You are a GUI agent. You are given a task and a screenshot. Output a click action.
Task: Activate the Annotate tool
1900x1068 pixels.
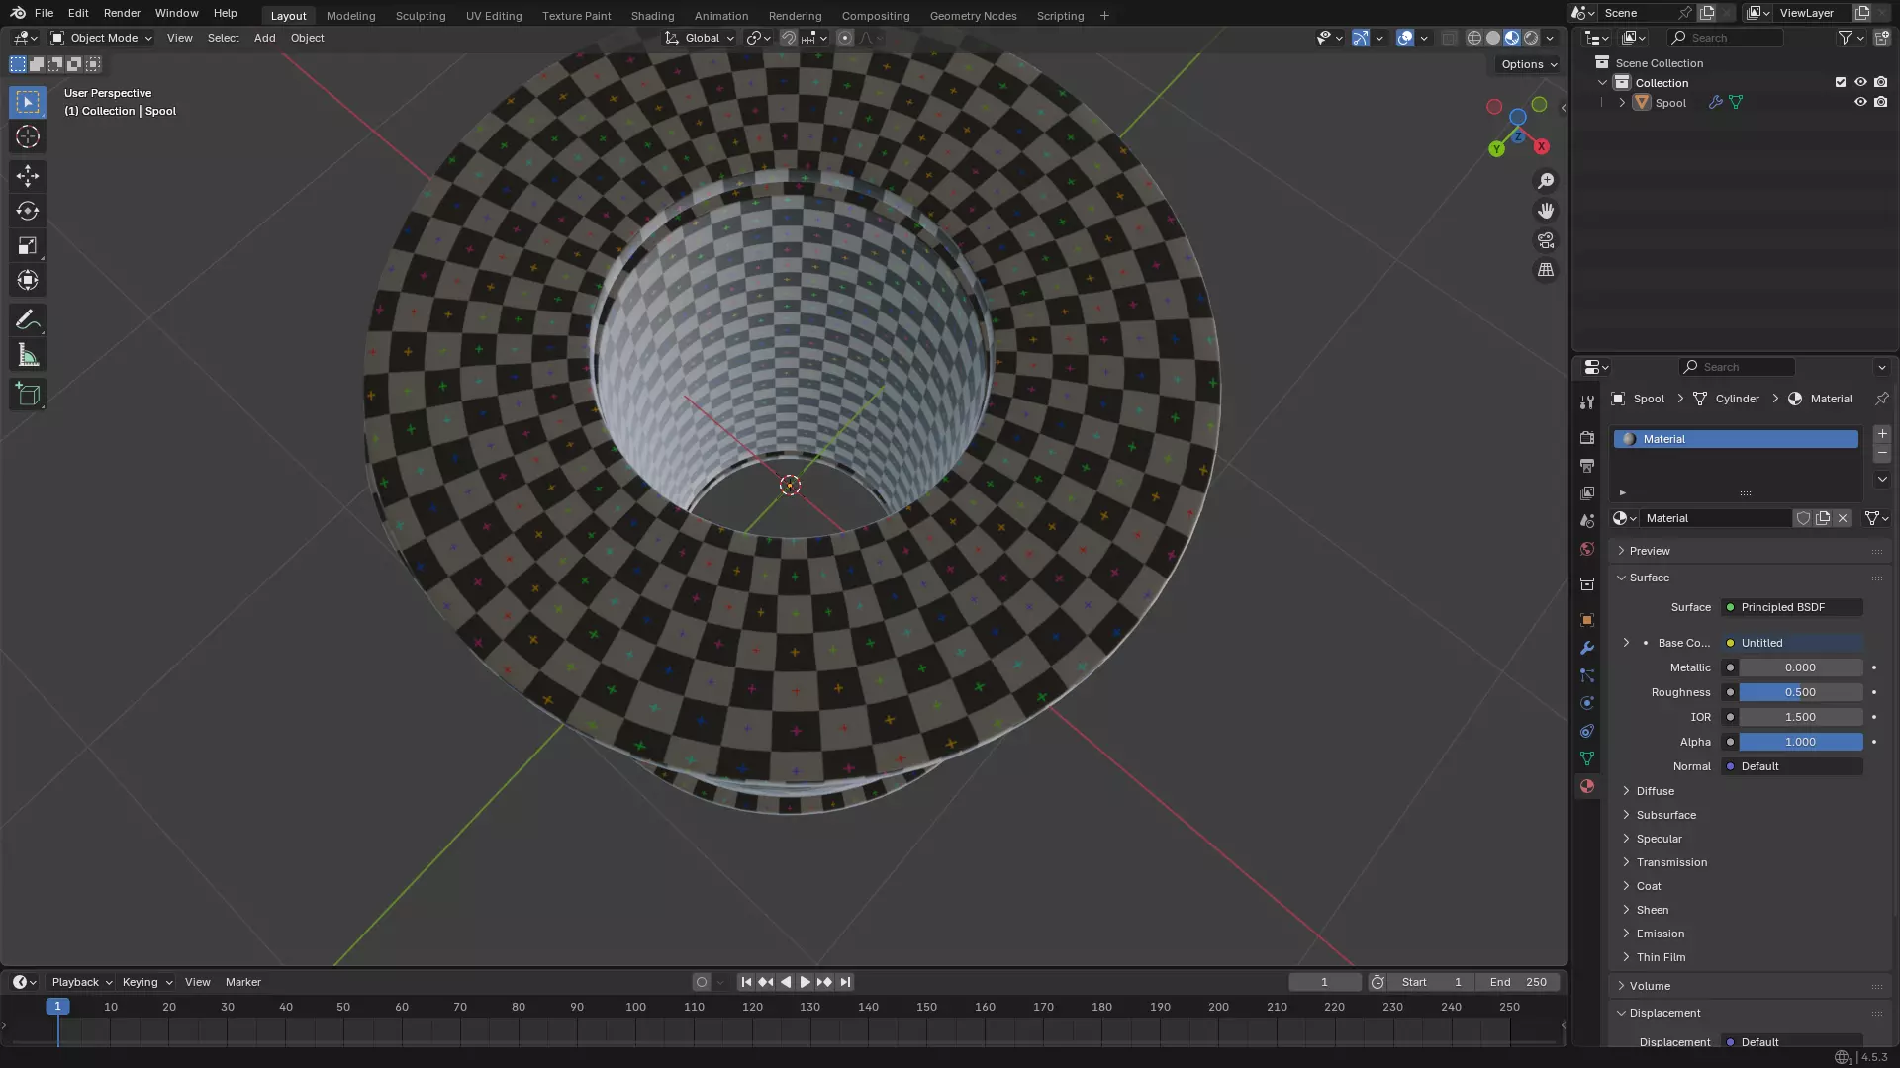pos(28,320)
